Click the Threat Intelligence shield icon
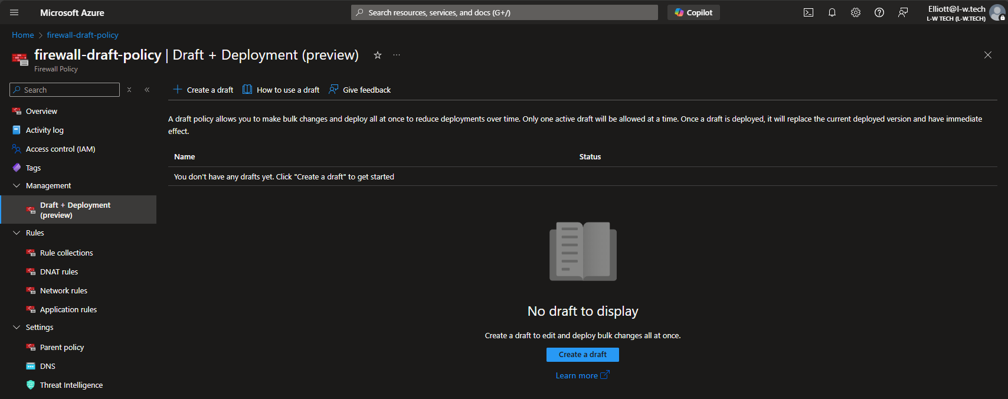This screenshot has height=399, width=1008. click(x=31, y=385)
